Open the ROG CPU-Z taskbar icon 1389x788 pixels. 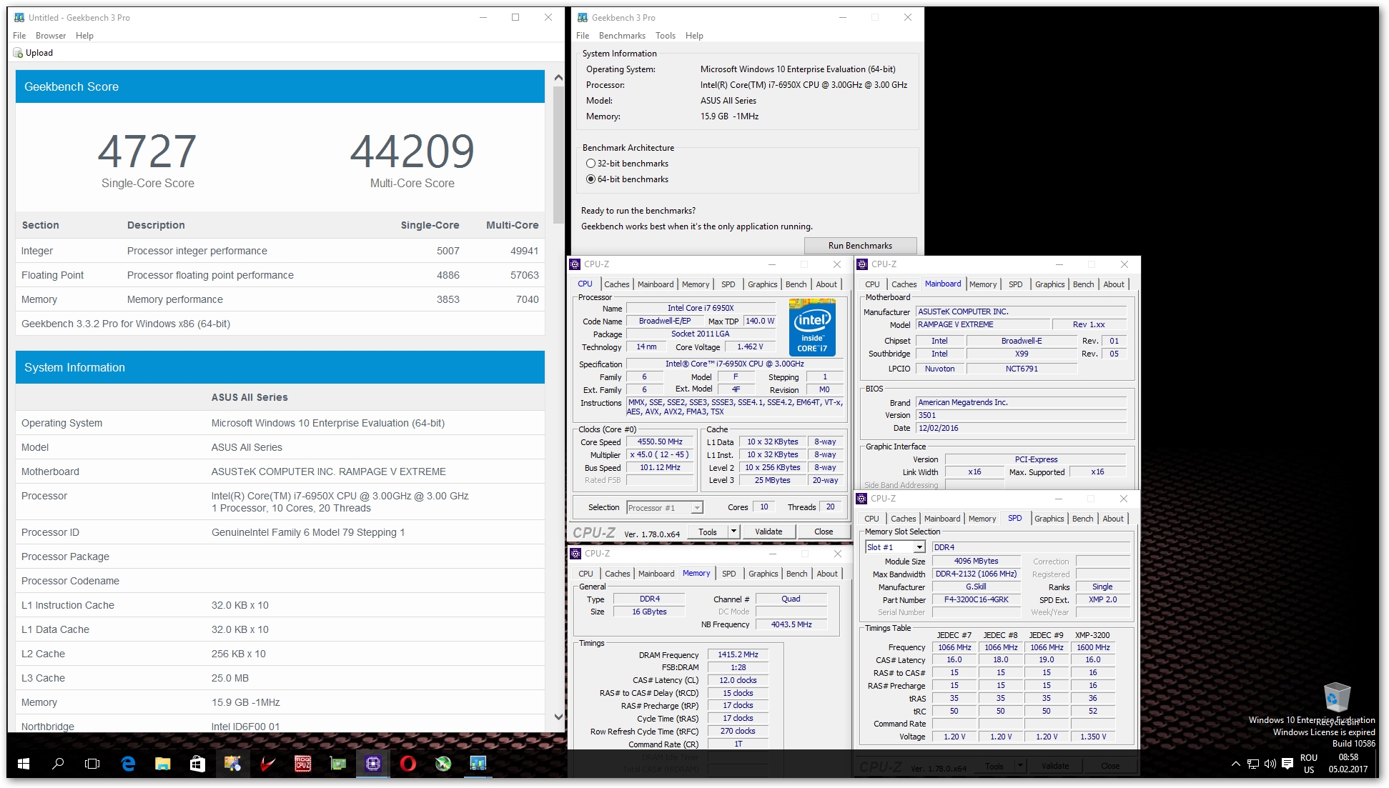coord(303,764)
